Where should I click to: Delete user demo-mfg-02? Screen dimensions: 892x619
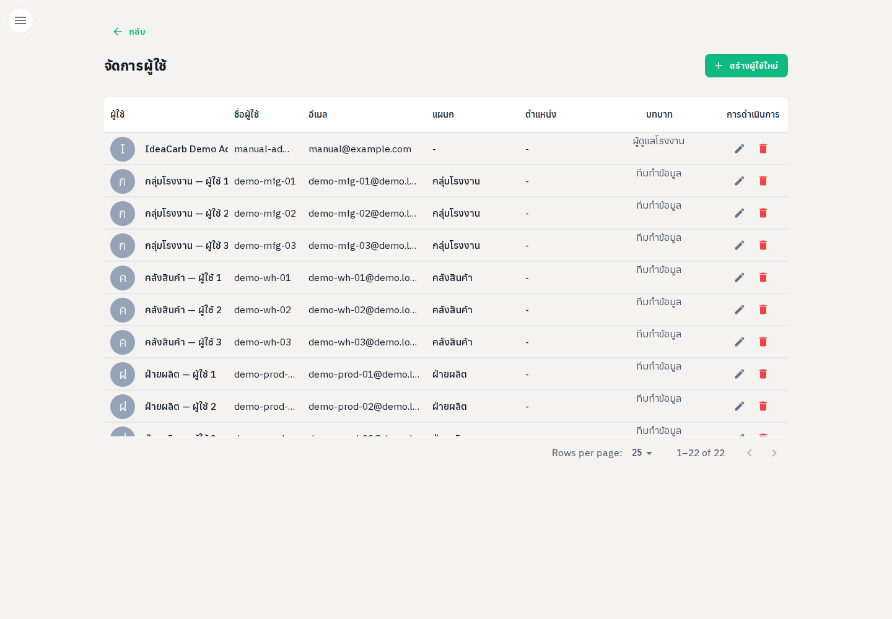click(x=763, y=213)
